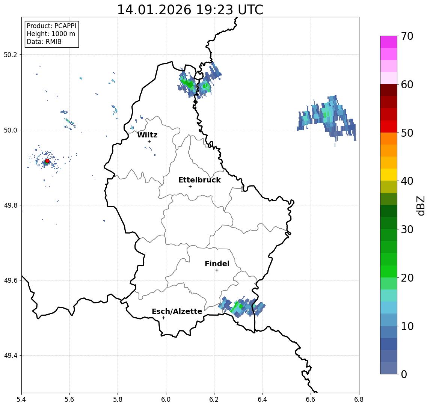Click the Findel station label
The height and width of the screenshot is (407, 430).
click(217, 264)
